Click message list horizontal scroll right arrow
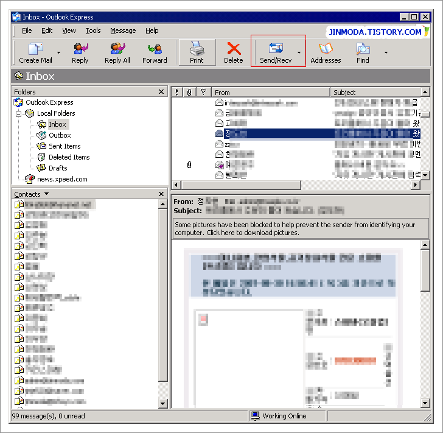 [x=415, y=185]
